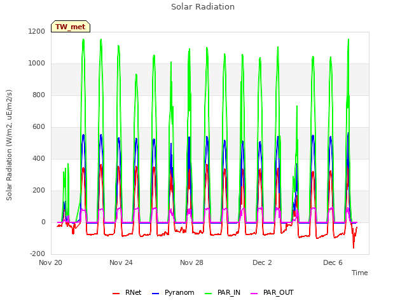407x305 pixels.
Task: Click the magenta PAR_OUT legend color marker
Action: pyautogui.click(x=254, y=294)
